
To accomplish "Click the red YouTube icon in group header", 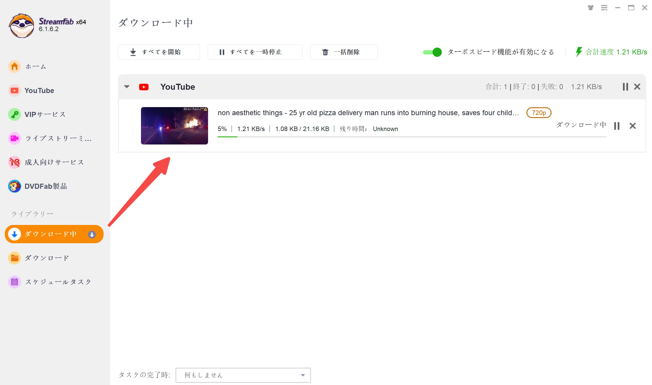I will 144,87.
